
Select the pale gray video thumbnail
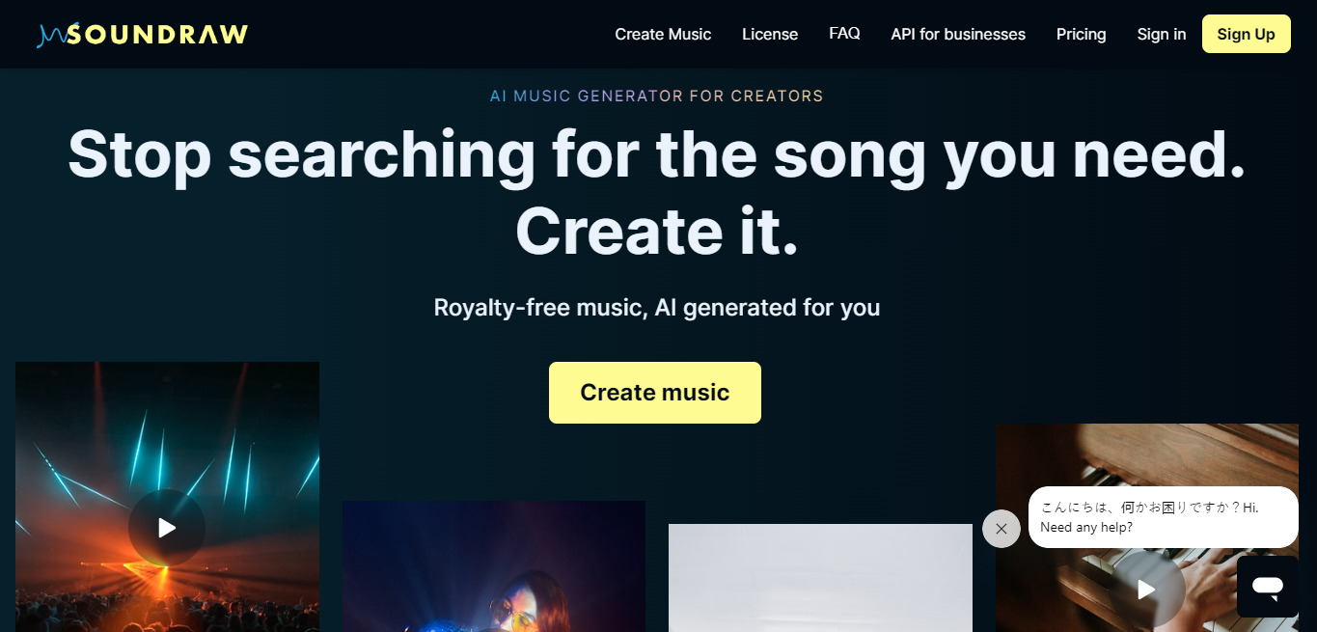point(820,578)
